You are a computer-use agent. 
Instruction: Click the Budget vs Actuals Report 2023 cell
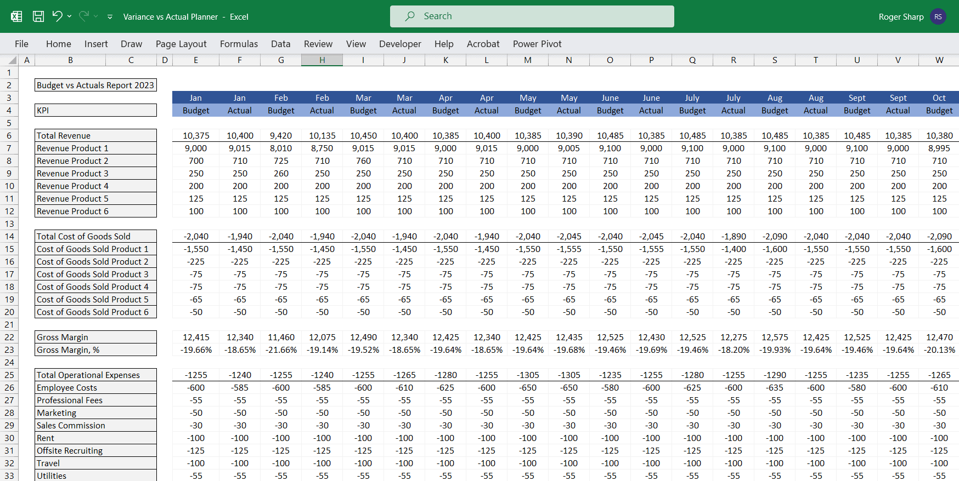click(95, 85)
